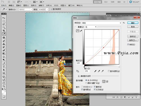This screenshot has height=106, width=141.
Task: Select the Gradient tool
Action: [4, 53]
